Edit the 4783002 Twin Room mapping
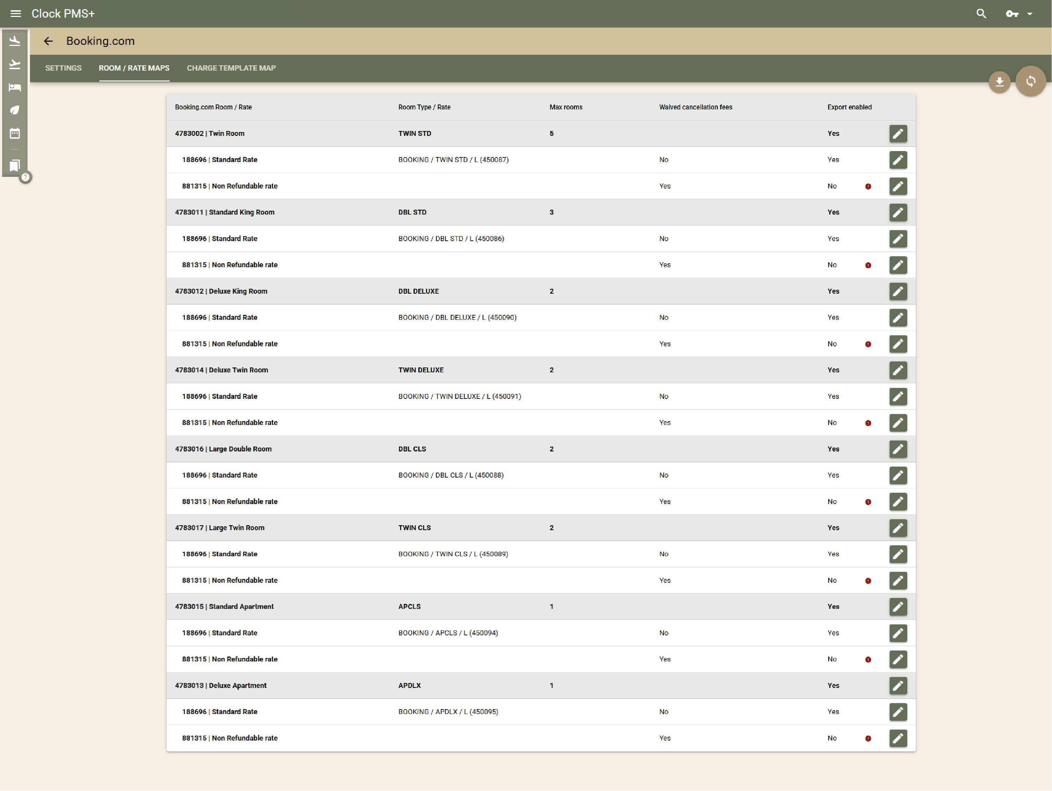The image size is (1052, 791). coord(898,134)
